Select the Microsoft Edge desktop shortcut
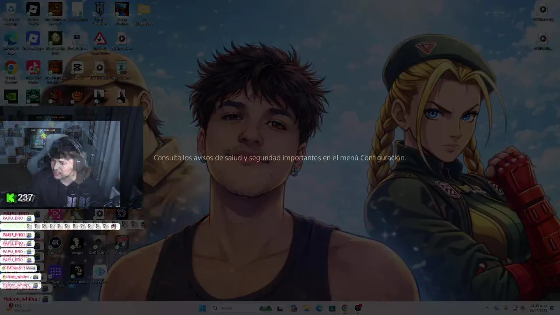The image size is (560, 315). (x=11, y=43)
